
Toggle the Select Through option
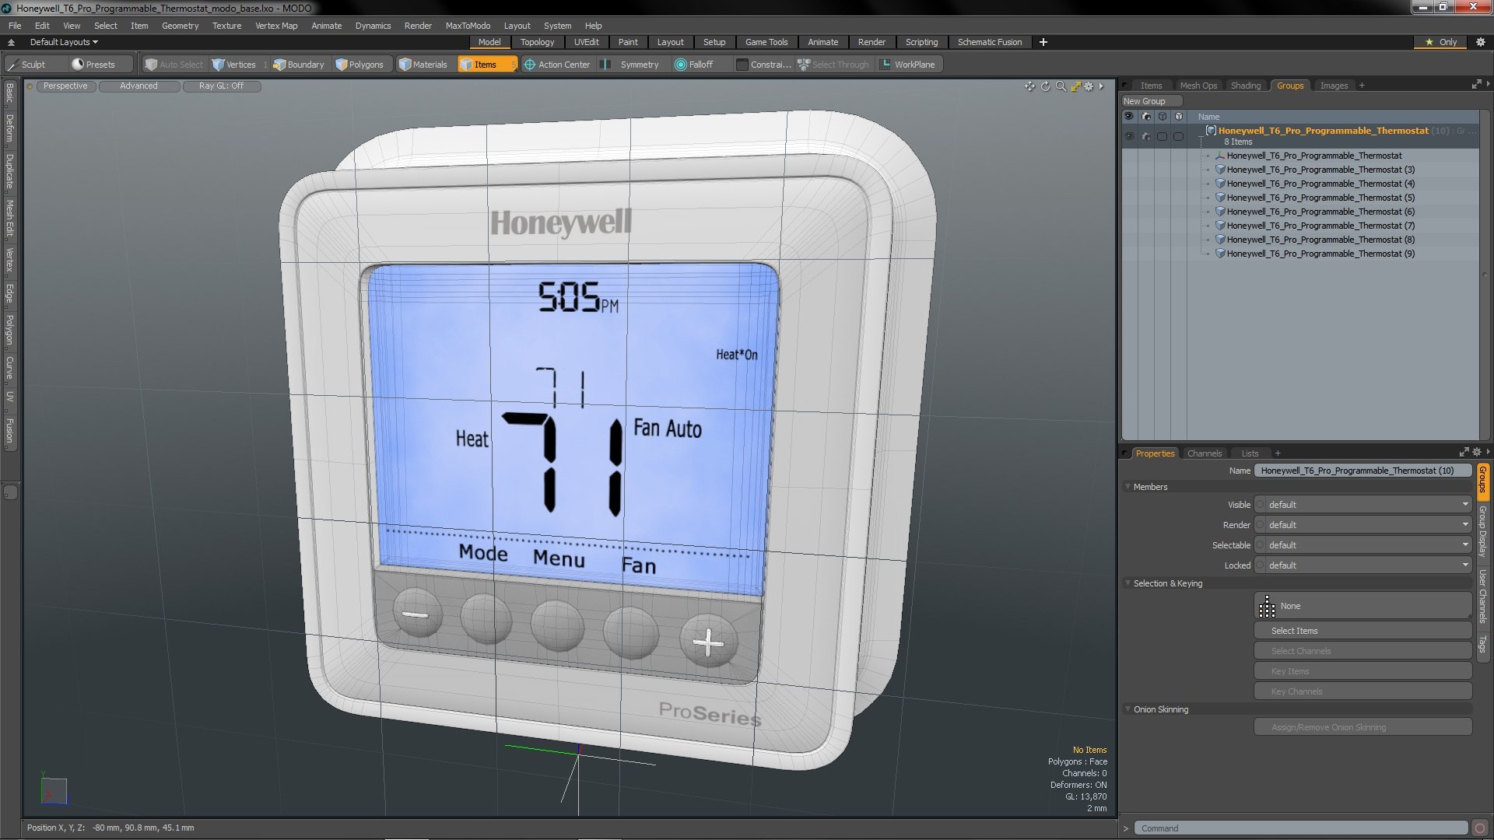(833, 65)
